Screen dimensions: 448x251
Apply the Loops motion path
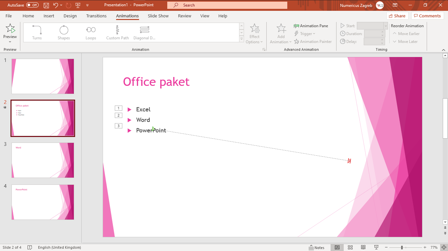click(x=91, y=32)
